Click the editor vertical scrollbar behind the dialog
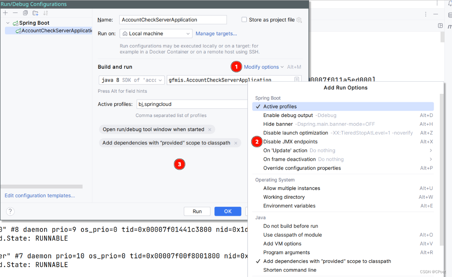Screen dimensions: 452x277 (x=442, y=37)
